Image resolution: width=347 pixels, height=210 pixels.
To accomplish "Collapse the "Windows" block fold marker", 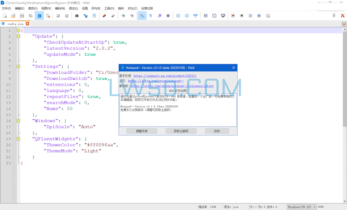I will coord(19,121).
